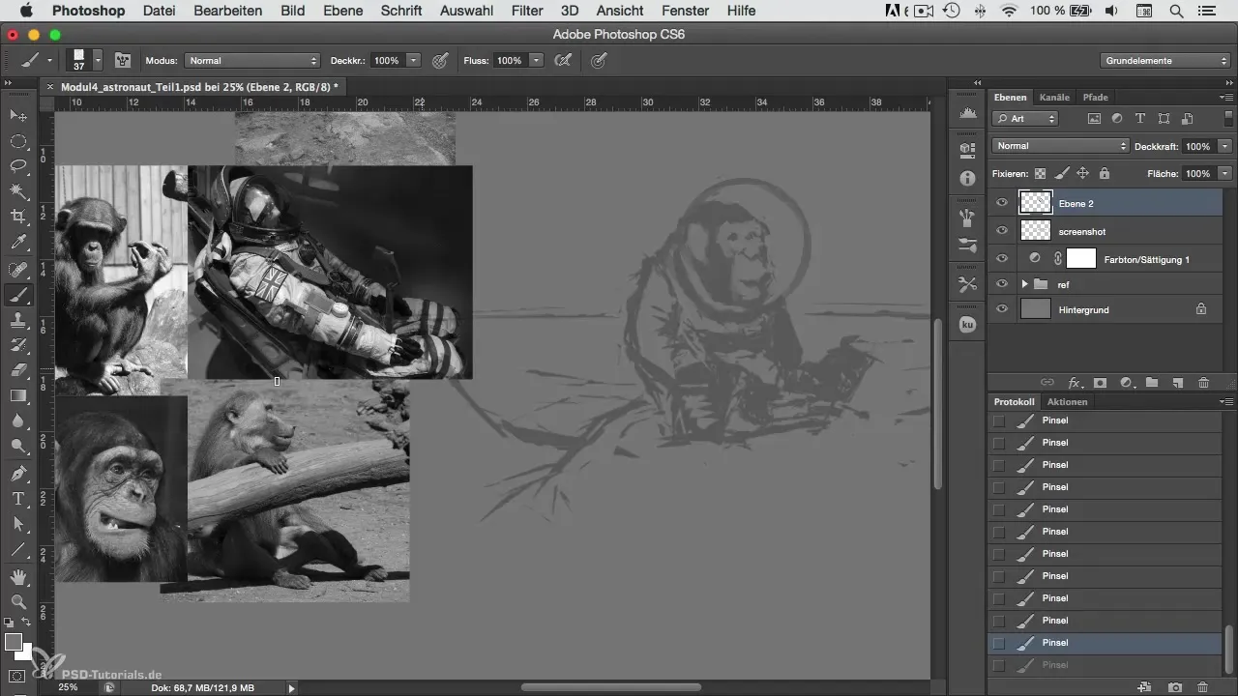Toggle visibility of the screenshot layer
Viewport: 1238px width, 696px height.
1002,231
